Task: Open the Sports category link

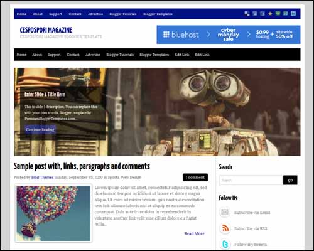Action: [x=113, y=178]
